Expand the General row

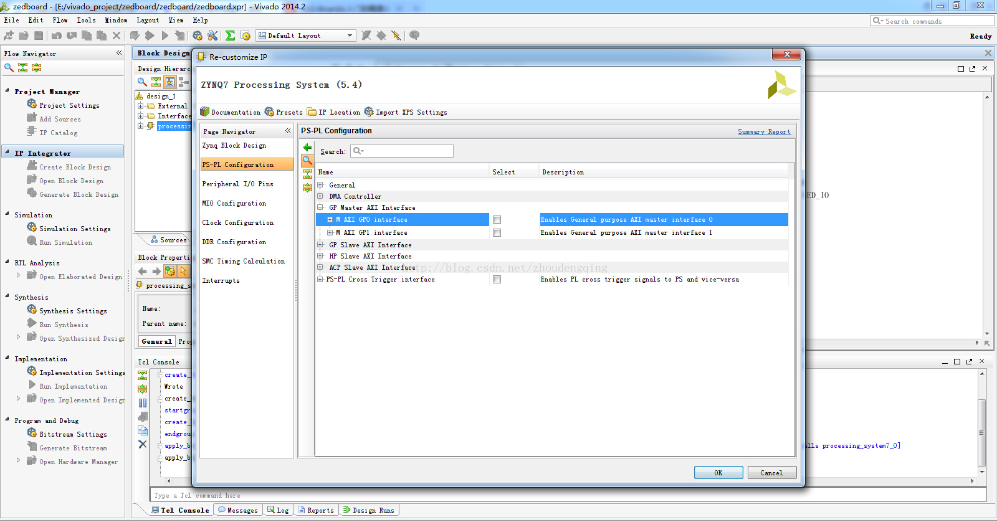pos(320,185)
